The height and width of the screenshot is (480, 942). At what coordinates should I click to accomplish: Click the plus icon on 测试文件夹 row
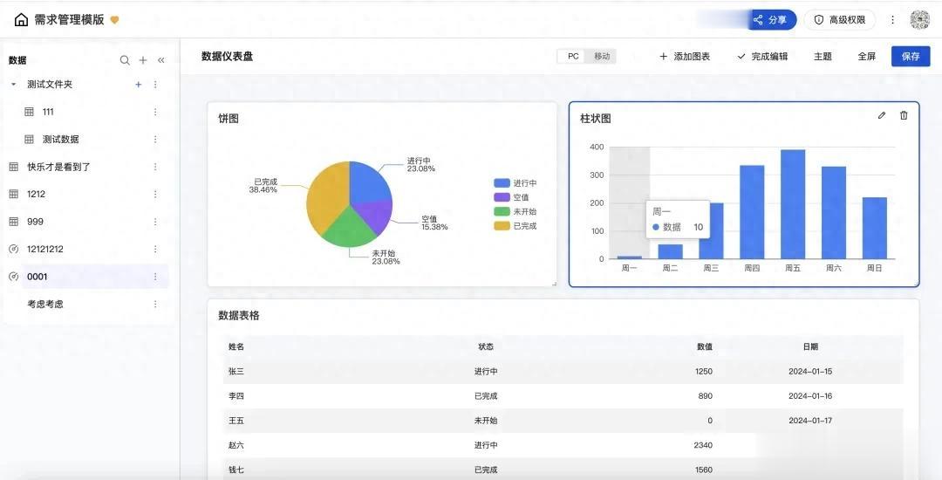coord(138,85)
